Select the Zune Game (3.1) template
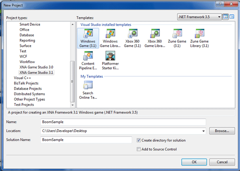240x171 pixels. click(x=177, y=38)
